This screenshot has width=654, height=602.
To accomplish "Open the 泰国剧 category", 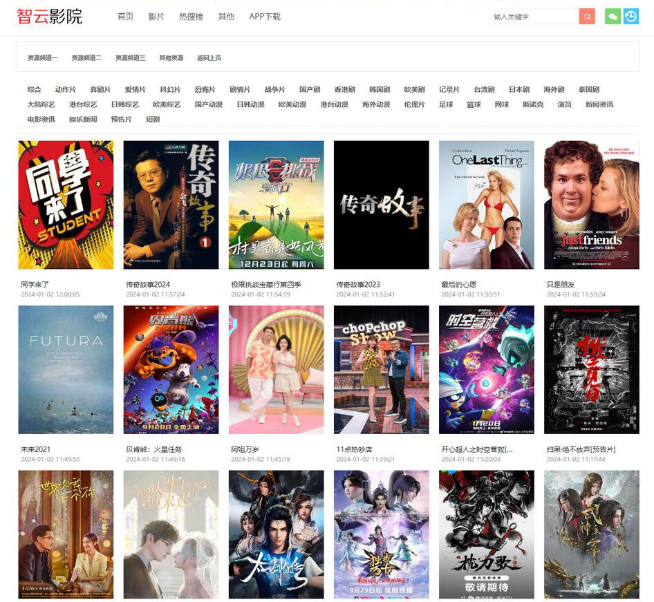I will [589, 90].
